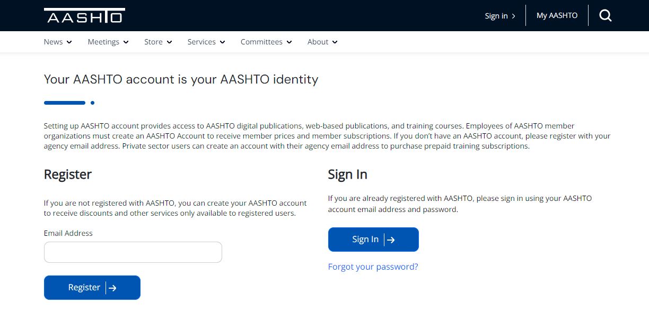Viewport: 649px width, 313px height.
Task: Open the search magnifier icon
Action: coord(606,16)
